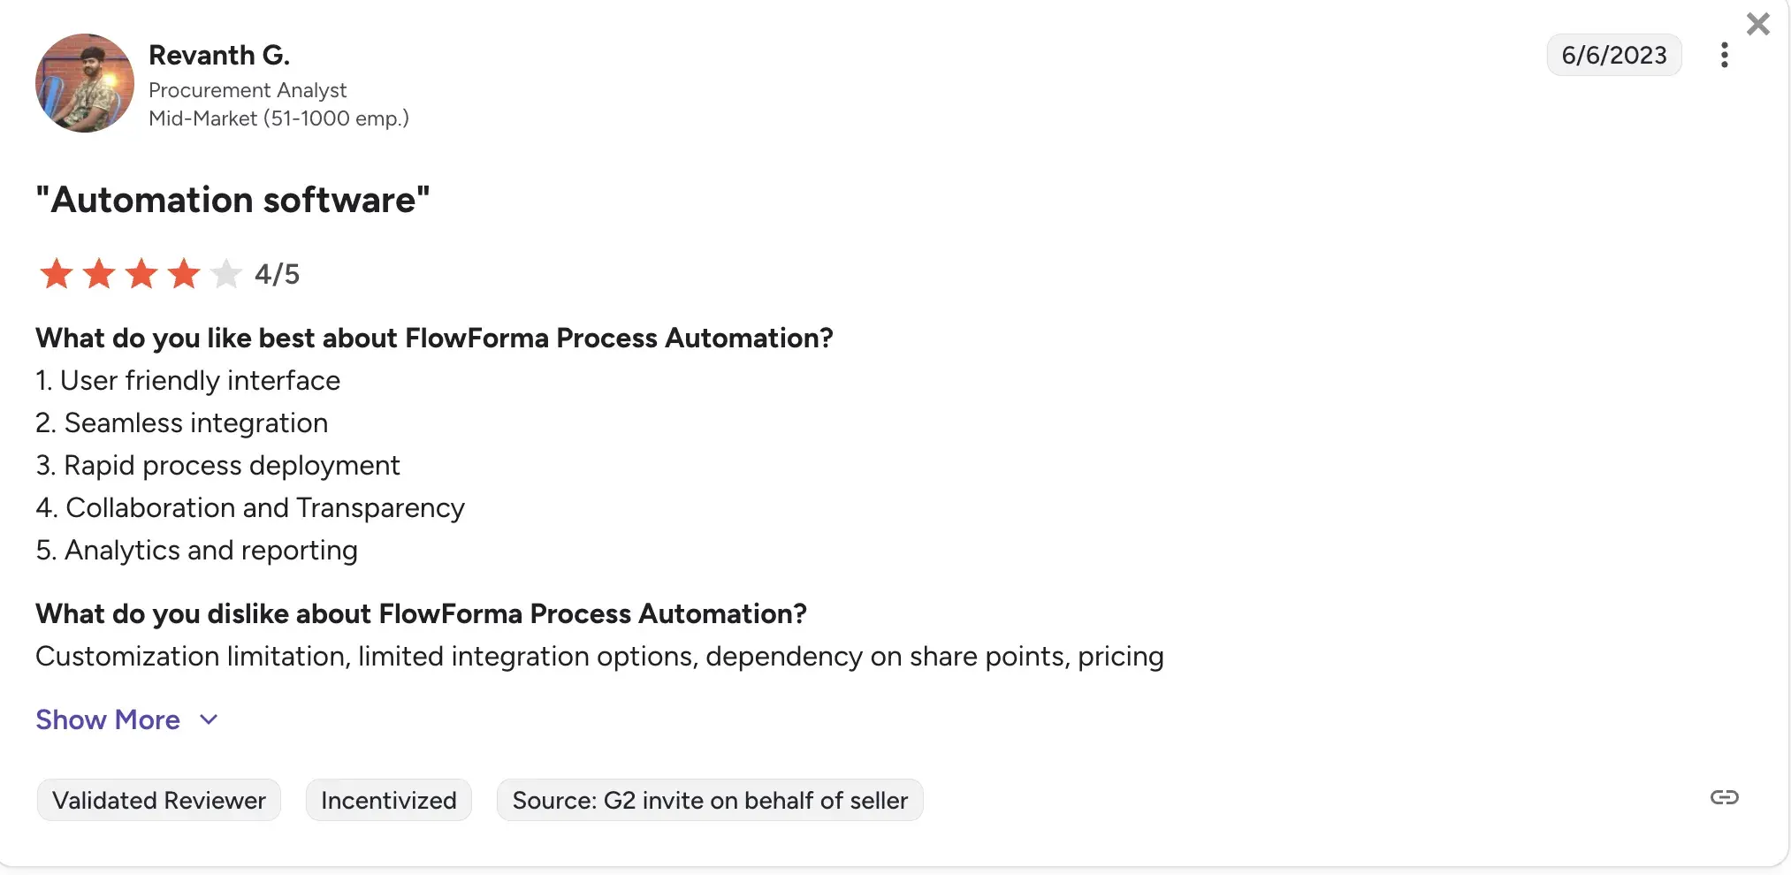Click the 6/6/2023 date label

pyautogui.click(x=1613, y=55)
